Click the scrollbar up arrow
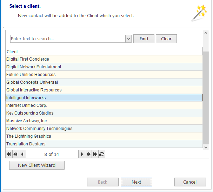The width and height of the screenshot is (213, 192). coord(206,33)
